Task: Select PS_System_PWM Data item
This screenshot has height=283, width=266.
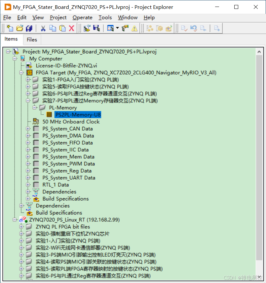Action: click(x=69, y=164)
